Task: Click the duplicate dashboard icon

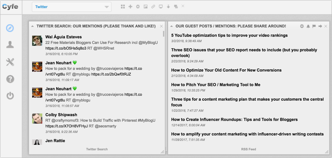Action: coord(176,7)
